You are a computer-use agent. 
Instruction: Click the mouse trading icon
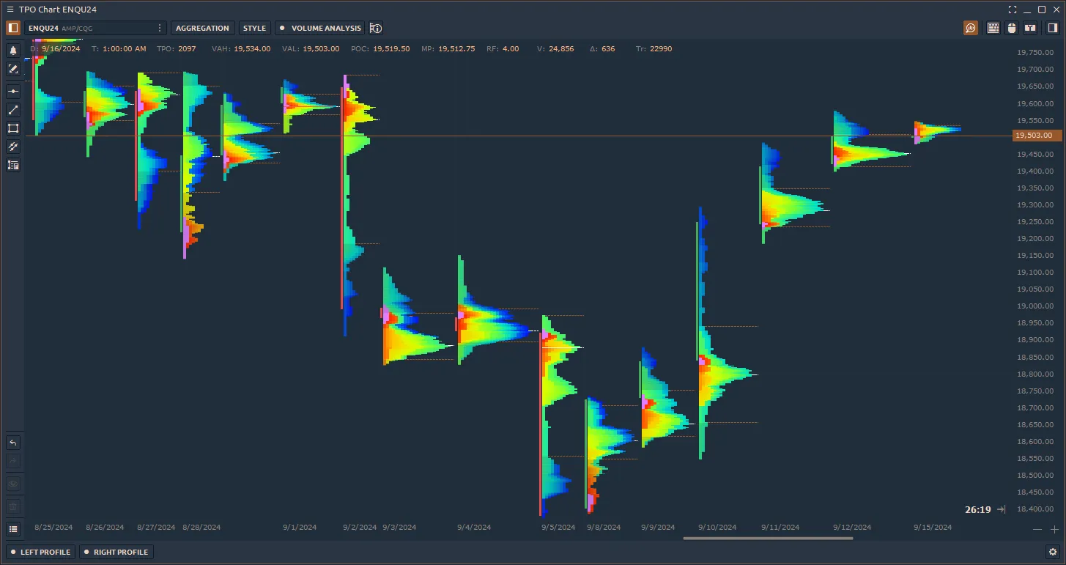click(x=1012, y=28)
